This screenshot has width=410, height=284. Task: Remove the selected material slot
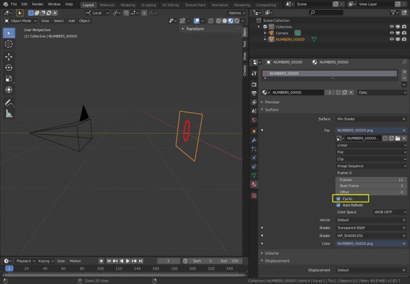tap(404, 78)
